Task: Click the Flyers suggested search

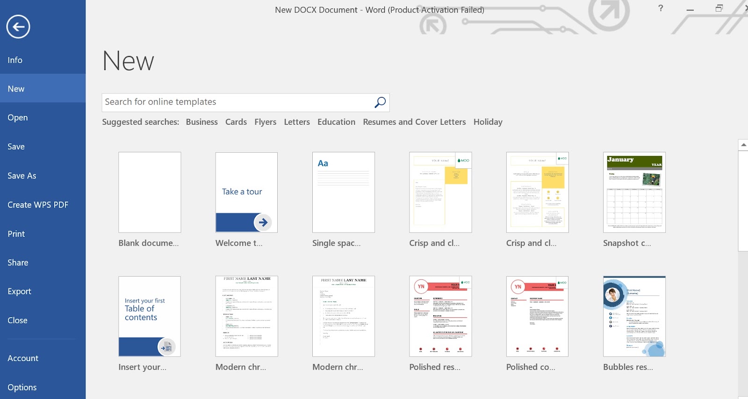Action: tap(266, 122)
